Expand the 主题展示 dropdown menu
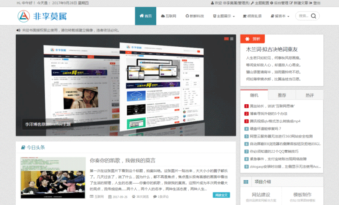 coord(224,16)
